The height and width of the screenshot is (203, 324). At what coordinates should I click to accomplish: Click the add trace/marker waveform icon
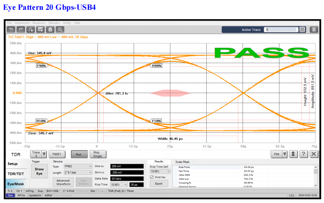coord(30,29)
